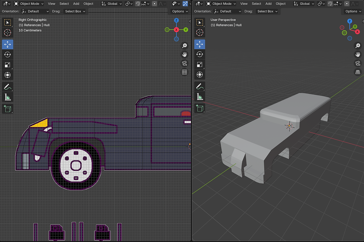Toggle camera view in right viewport

[x=358, y=63]
